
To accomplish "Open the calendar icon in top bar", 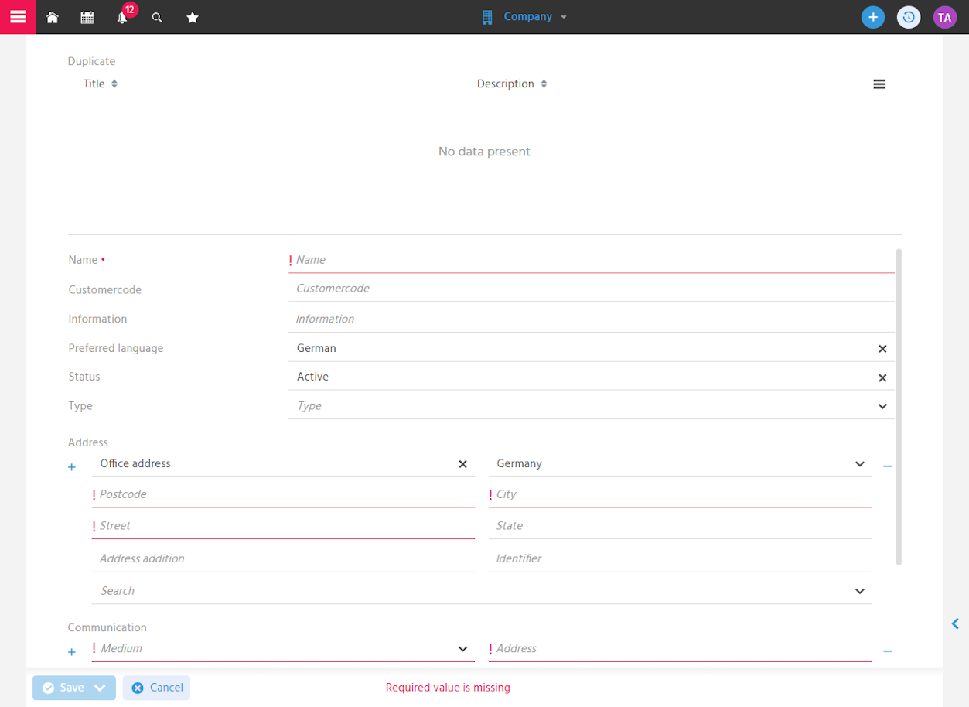I will click(x=87, y=17).
